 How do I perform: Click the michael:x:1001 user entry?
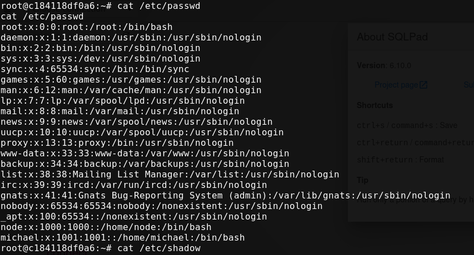(122, 237)
